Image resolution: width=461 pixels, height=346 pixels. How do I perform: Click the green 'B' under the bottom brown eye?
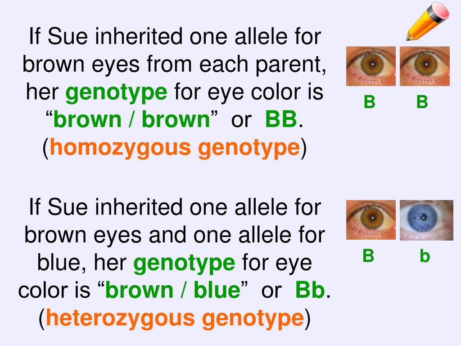(368, 255)
